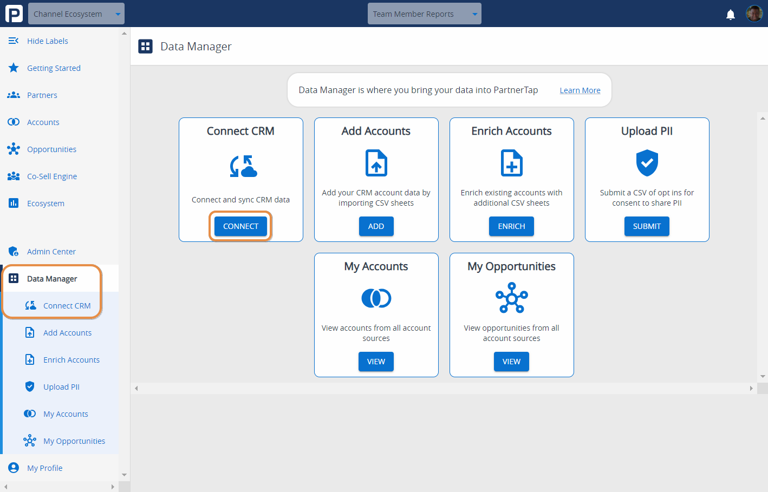Open the Channel Ecosystem dropdown
The height and width of the screenshot is (492, 768).
(76, 14)
